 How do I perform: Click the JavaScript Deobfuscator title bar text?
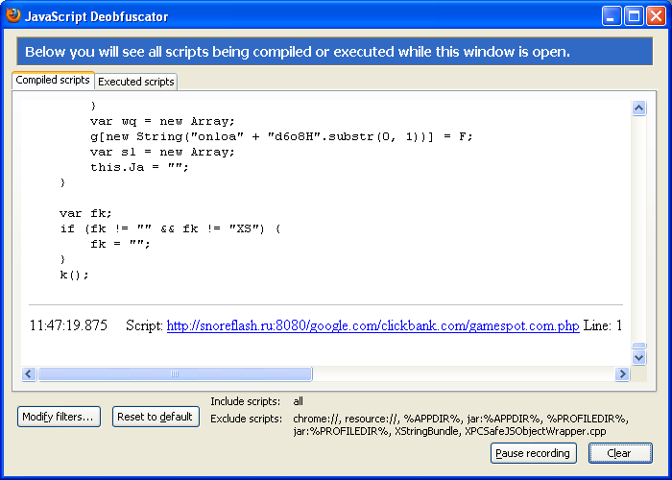pyautogui.click(x=94, y=15)
